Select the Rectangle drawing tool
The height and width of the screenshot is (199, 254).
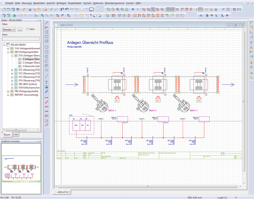point(47,36)
